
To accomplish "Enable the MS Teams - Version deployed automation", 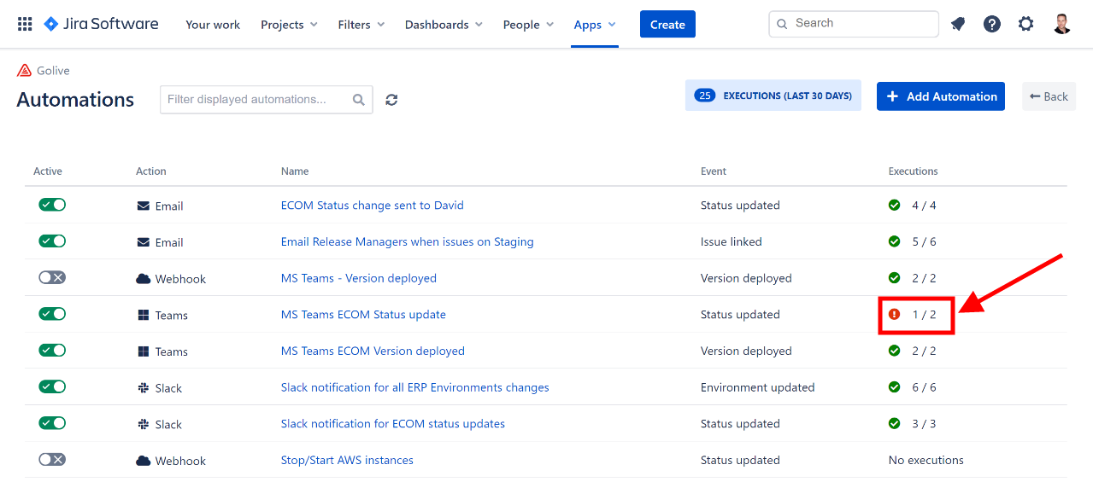I will click(x=52, y=278).
